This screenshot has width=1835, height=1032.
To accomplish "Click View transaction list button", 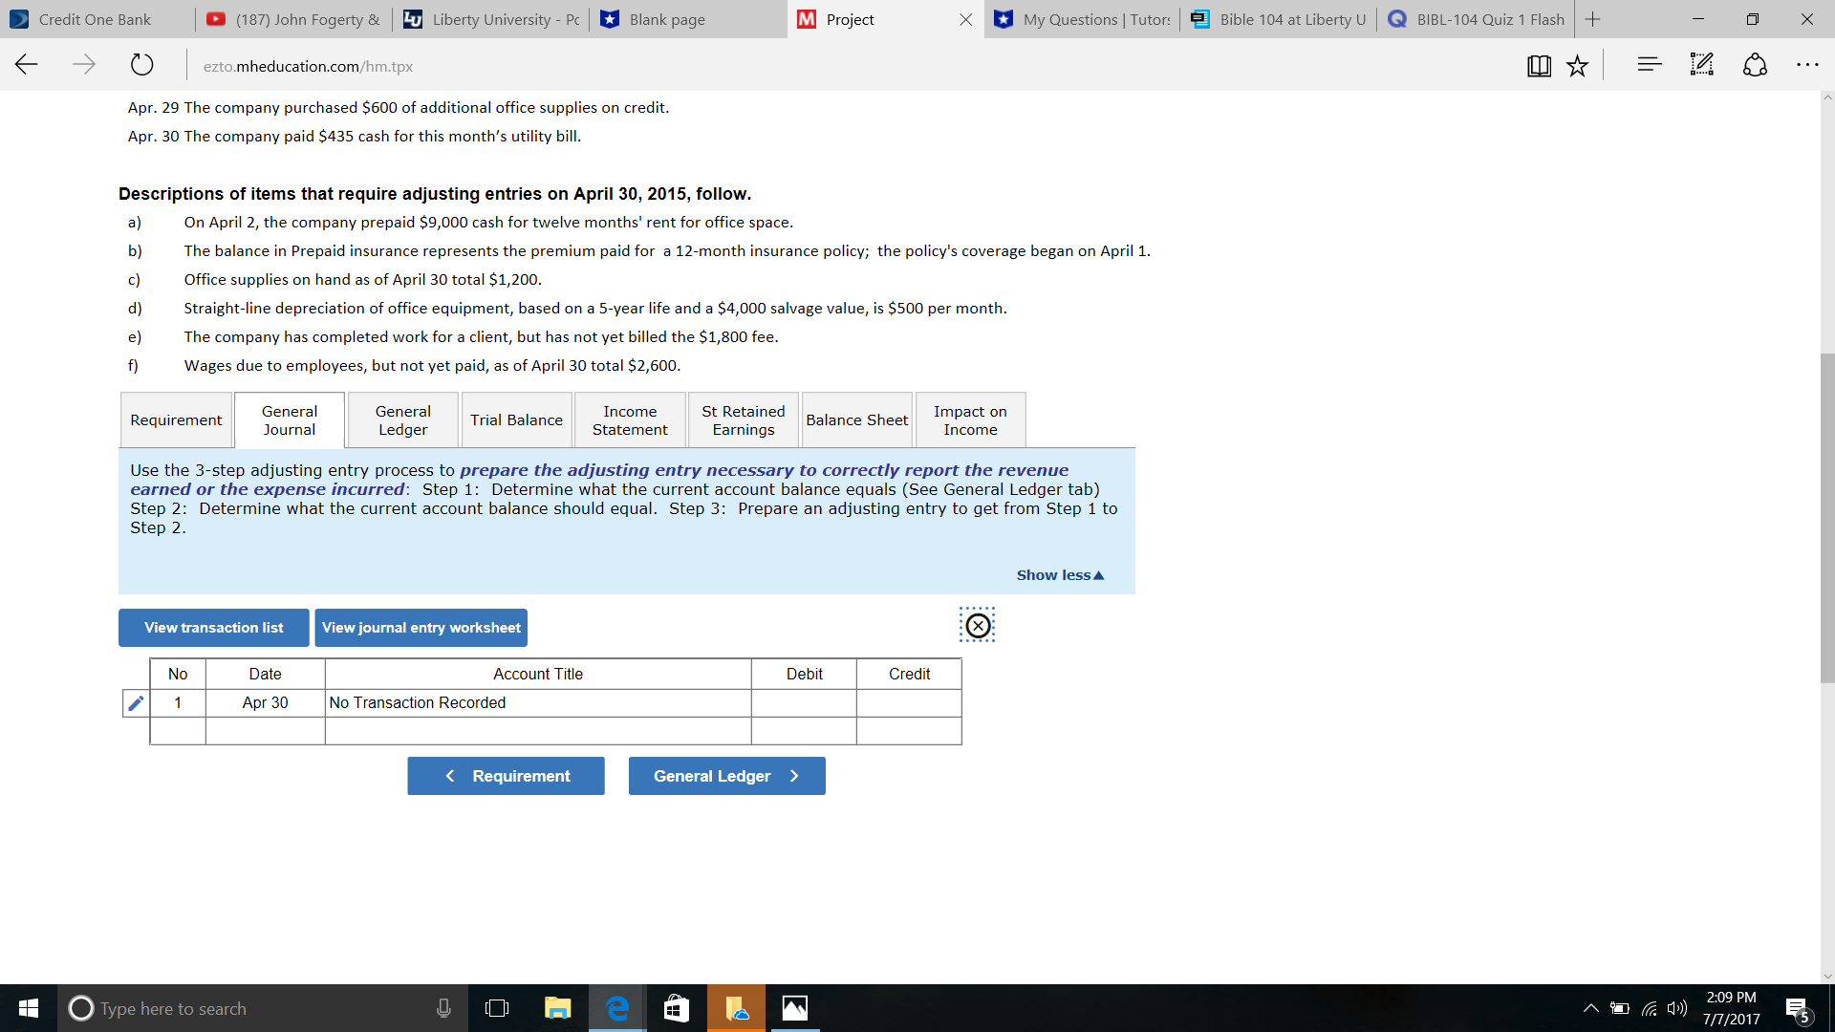I will pyautogui.click(x=213, y=628).
